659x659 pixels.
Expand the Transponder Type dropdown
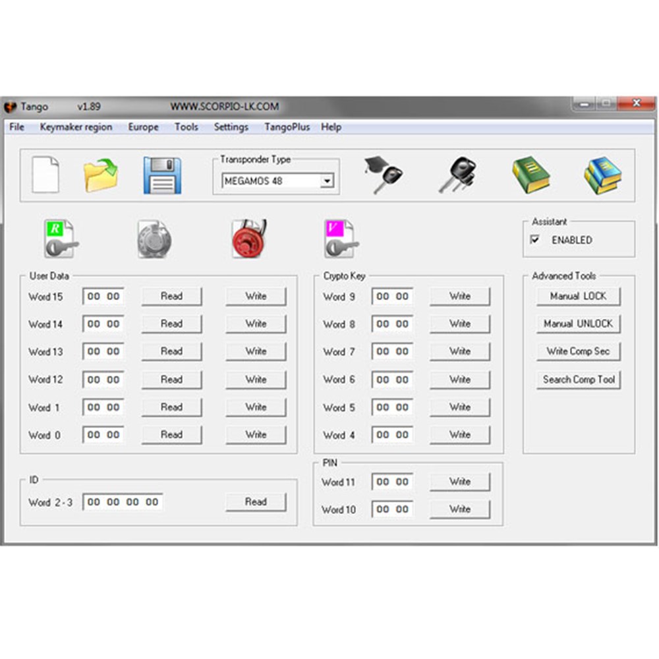click(x=327, y=181)
